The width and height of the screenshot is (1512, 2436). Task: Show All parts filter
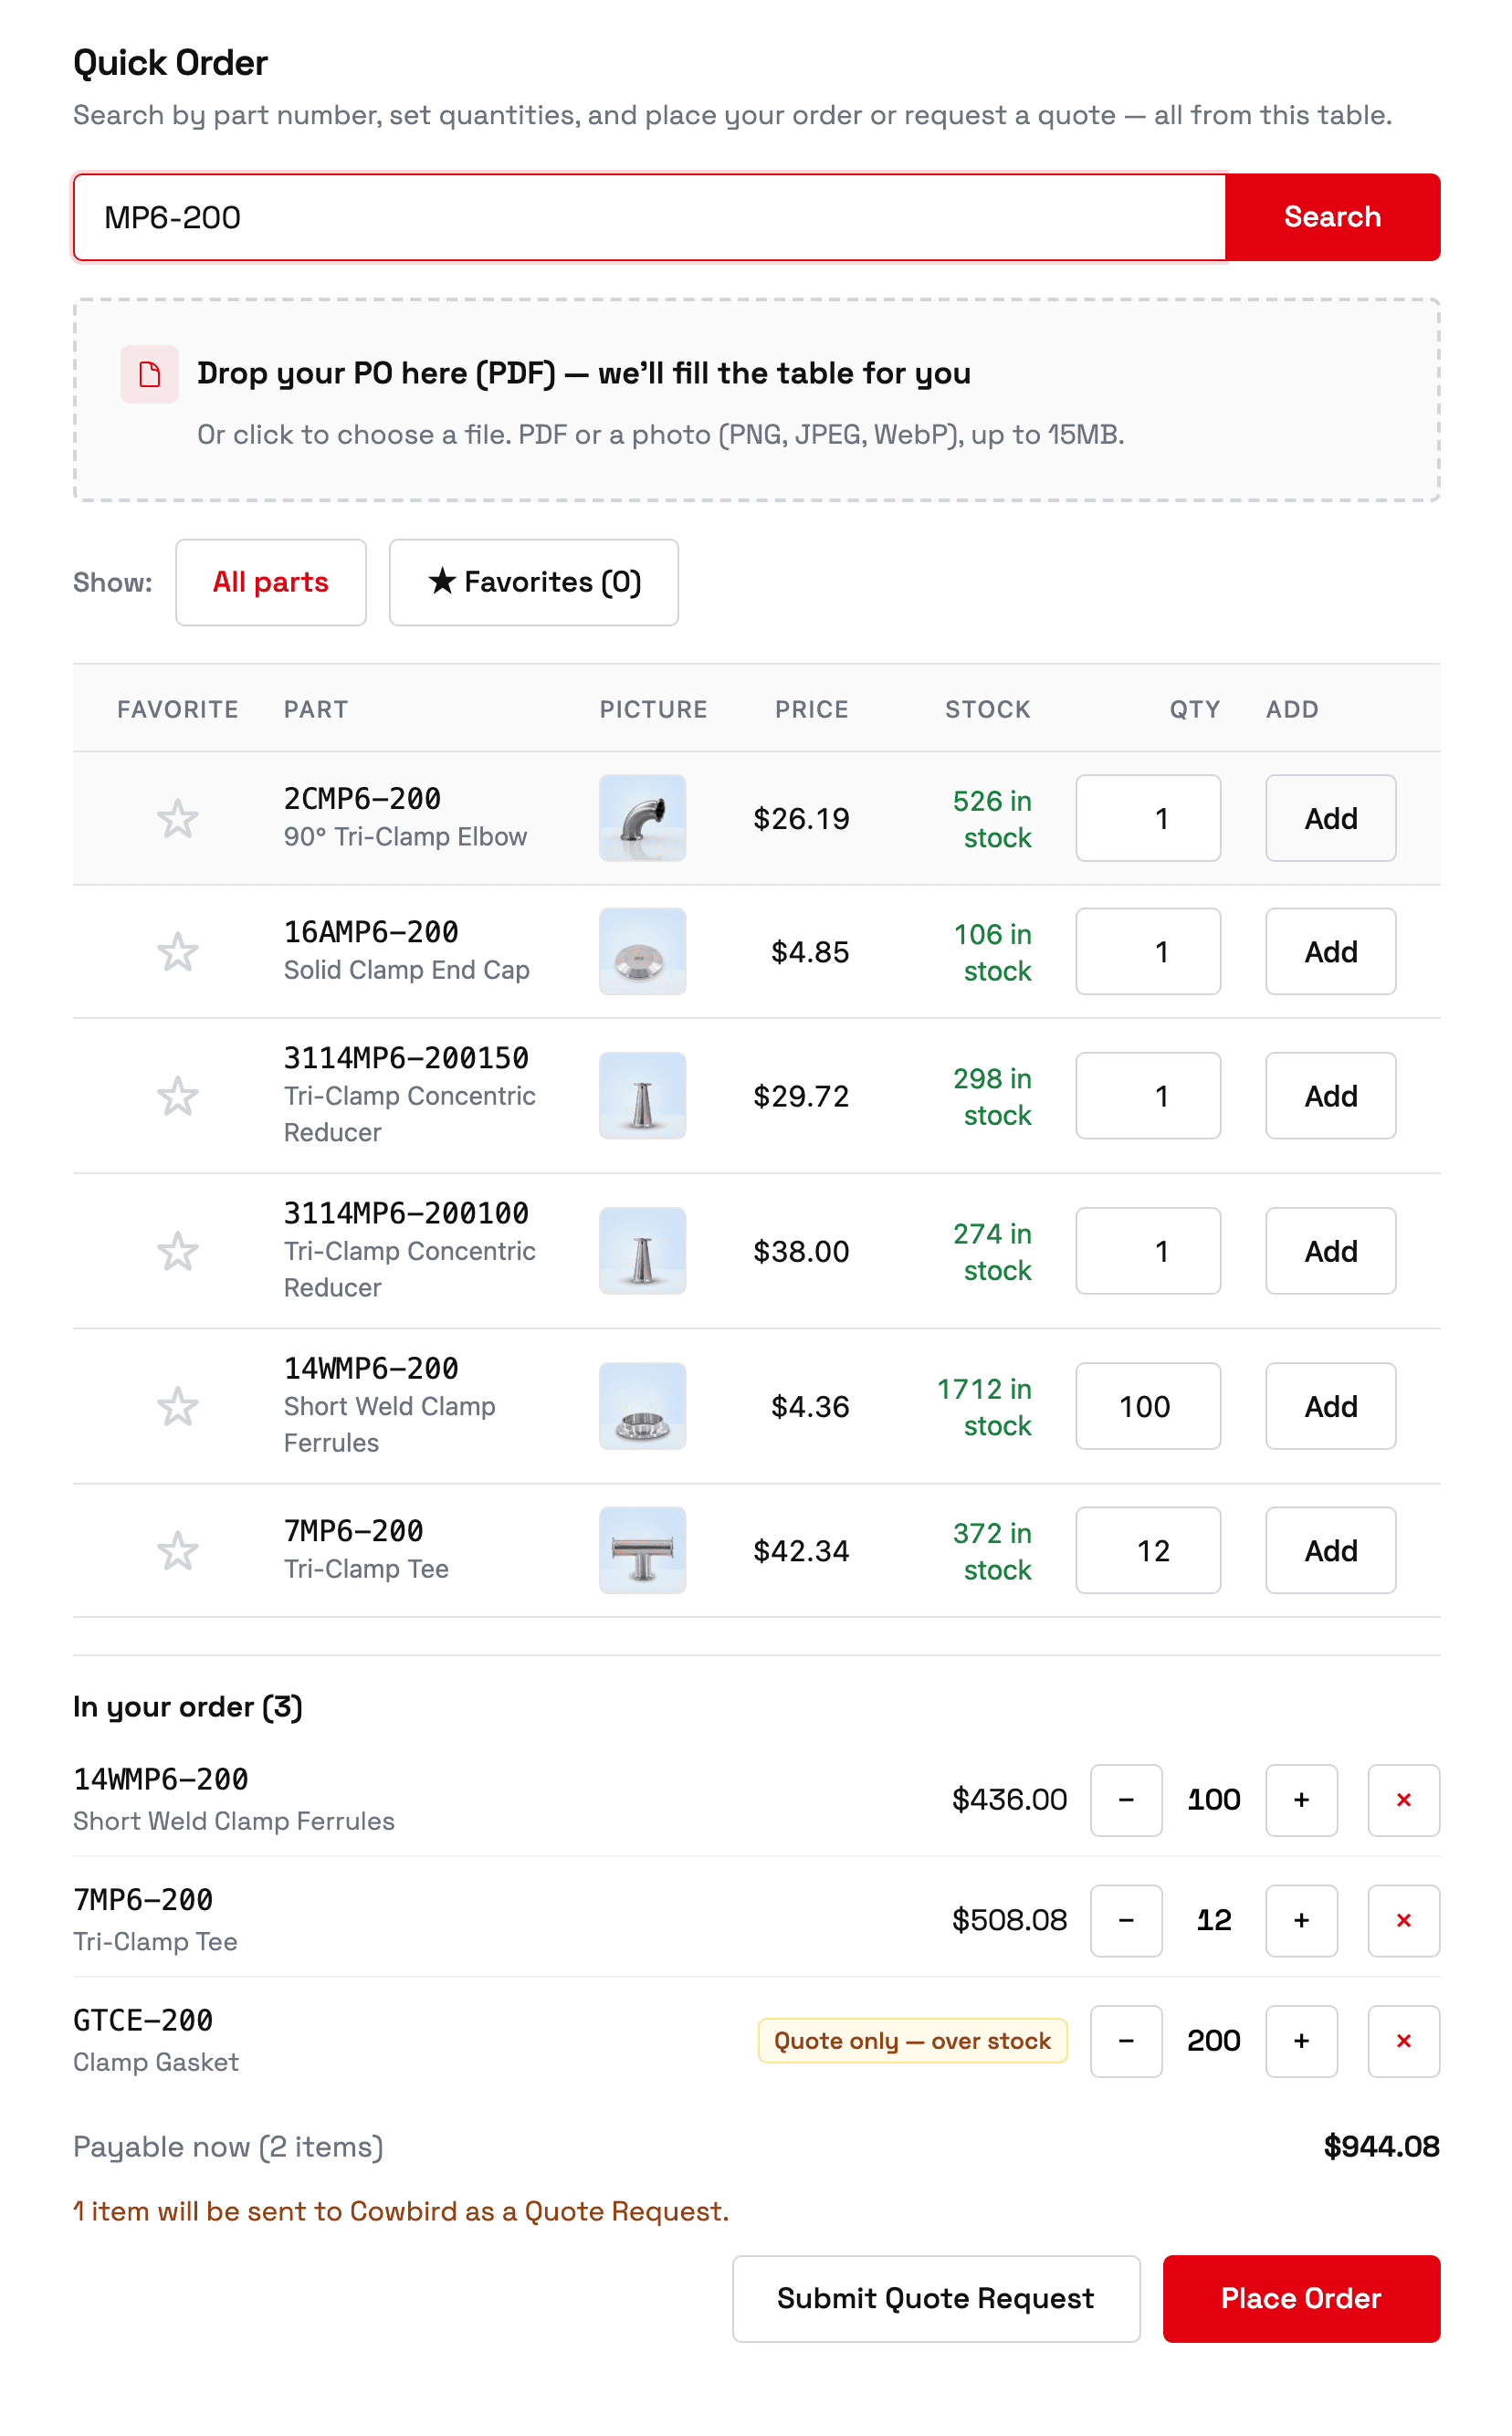click(x=270, y=582)
